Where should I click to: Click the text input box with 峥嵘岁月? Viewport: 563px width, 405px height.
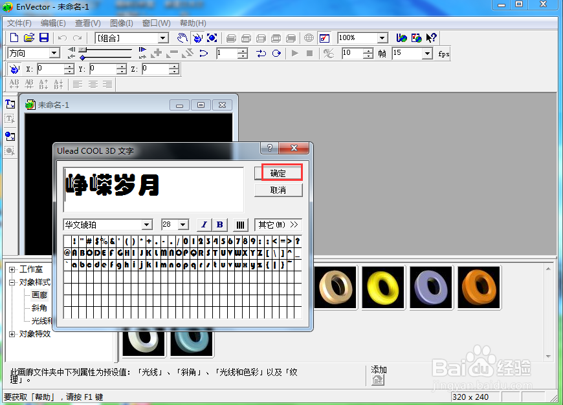(153, 190)
